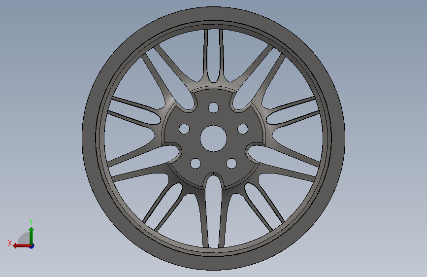This screenshot has width=427, height=277.
Task: Select the right lug bolt hole on the hub
Action: click(x=243, y=129)
